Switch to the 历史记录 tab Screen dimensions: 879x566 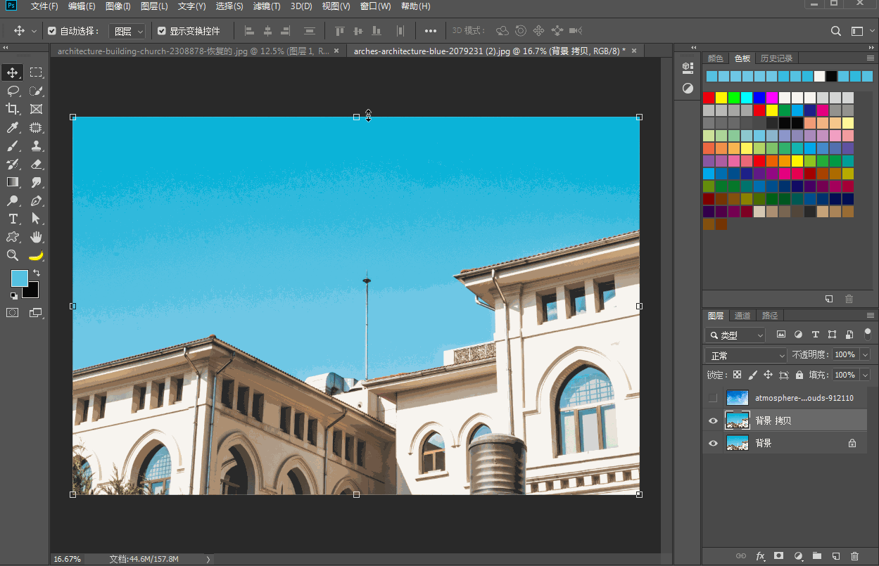click(x=776, y=58)
